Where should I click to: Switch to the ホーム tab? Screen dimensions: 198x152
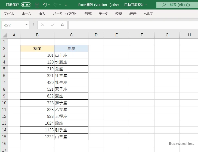[x=26, y=14]
